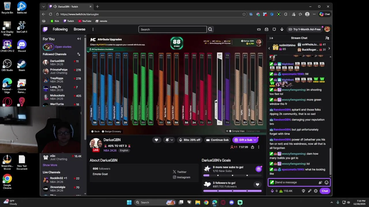Collapse the For You sidebar arrow
This screenshot has height=207, width=369.
click(x=79, y=39)
